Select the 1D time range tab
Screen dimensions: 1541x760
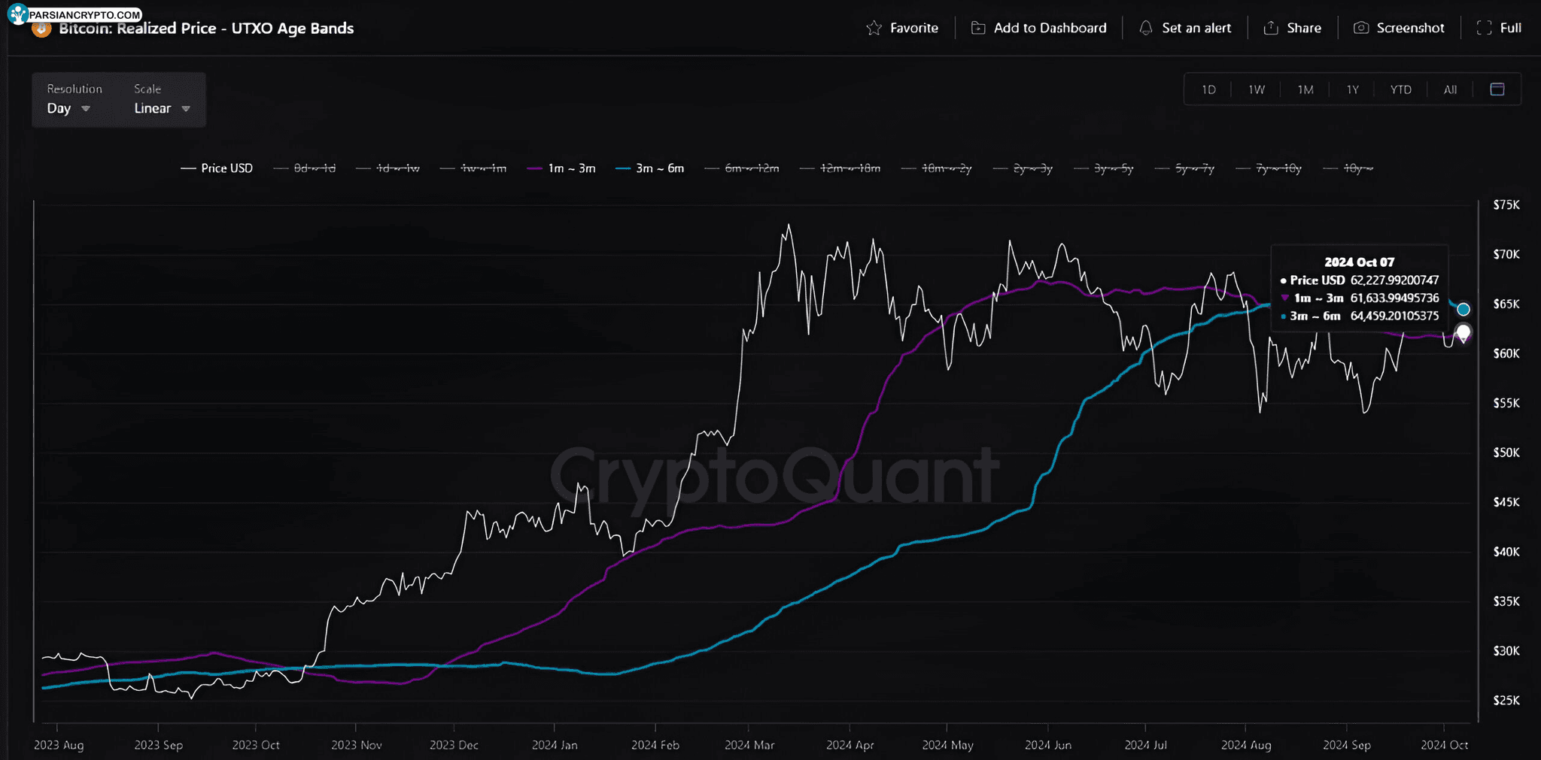[x=1208, y=89]
